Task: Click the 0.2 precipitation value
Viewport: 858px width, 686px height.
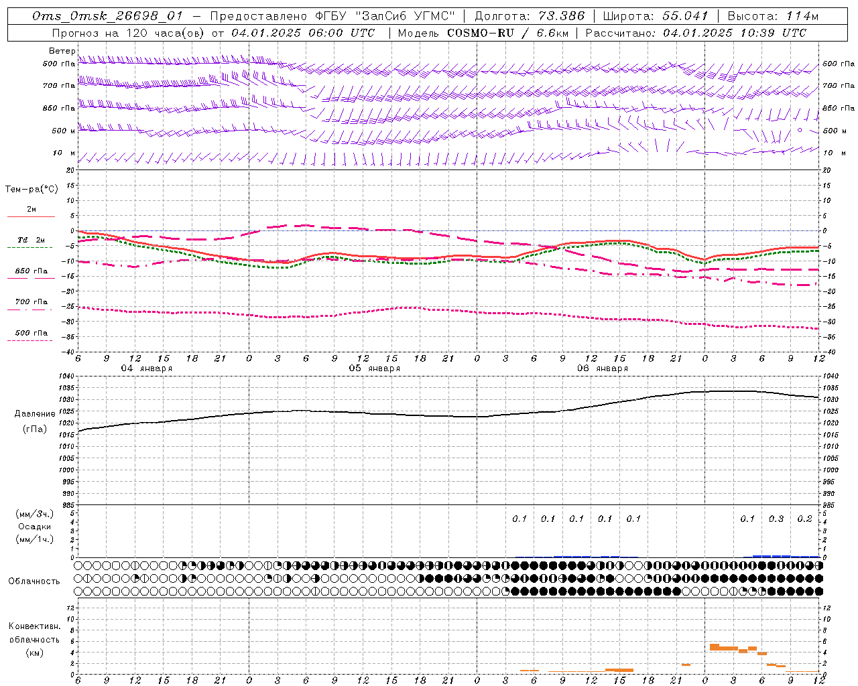Action: [804, 519]
